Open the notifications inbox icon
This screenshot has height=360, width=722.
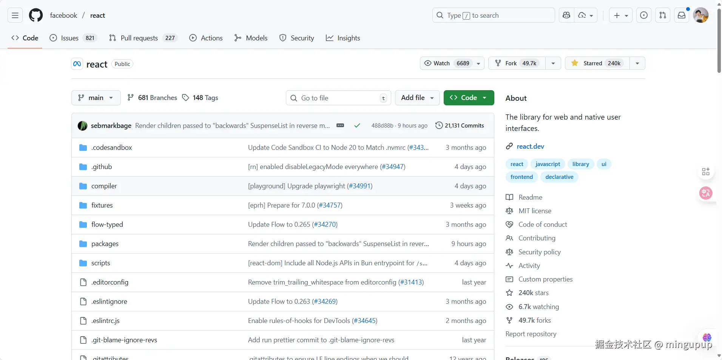(x=682, y=15)
